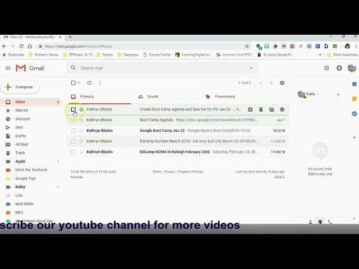This screenshot has width=359, height=269.
Task: Click the Manage storage link
Action: point(76,177)
